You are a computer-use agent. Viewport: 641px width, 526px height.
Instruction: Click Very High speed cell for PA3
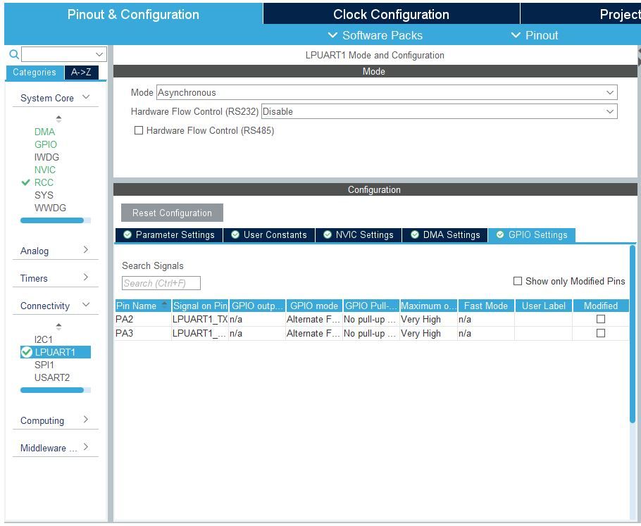pos(428,334)
